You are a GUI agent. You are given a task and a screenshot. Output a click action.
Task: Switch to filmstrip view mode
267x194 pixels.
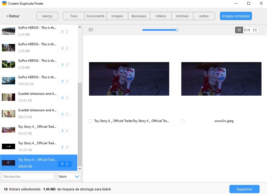[x=247, y=30]
